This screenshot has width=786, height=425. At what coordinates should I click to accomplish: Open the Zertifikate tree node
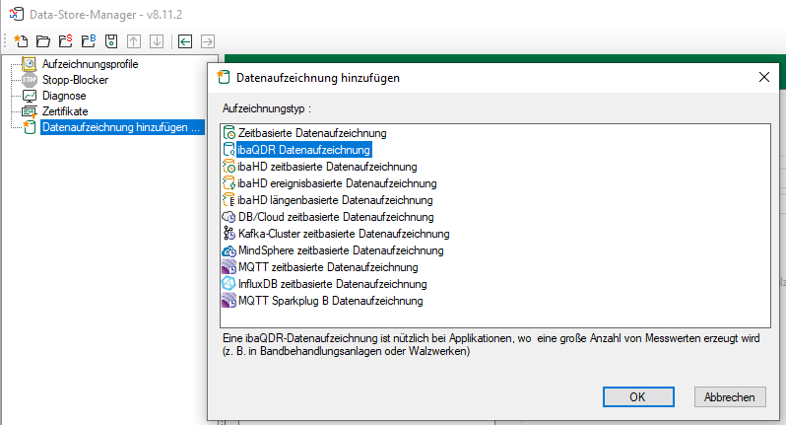point(65,111)
